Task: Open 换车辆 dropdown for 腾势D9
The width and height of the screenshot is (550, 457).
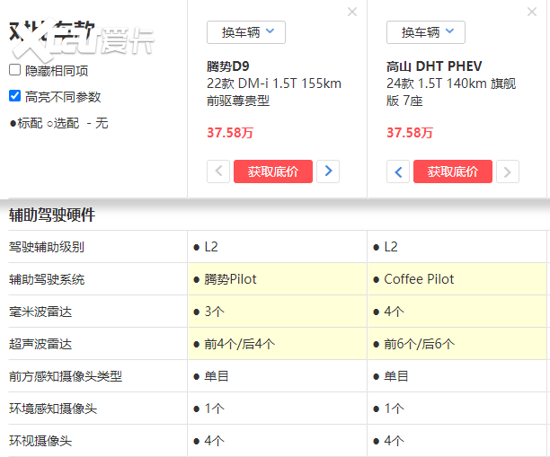Action: 246,32
